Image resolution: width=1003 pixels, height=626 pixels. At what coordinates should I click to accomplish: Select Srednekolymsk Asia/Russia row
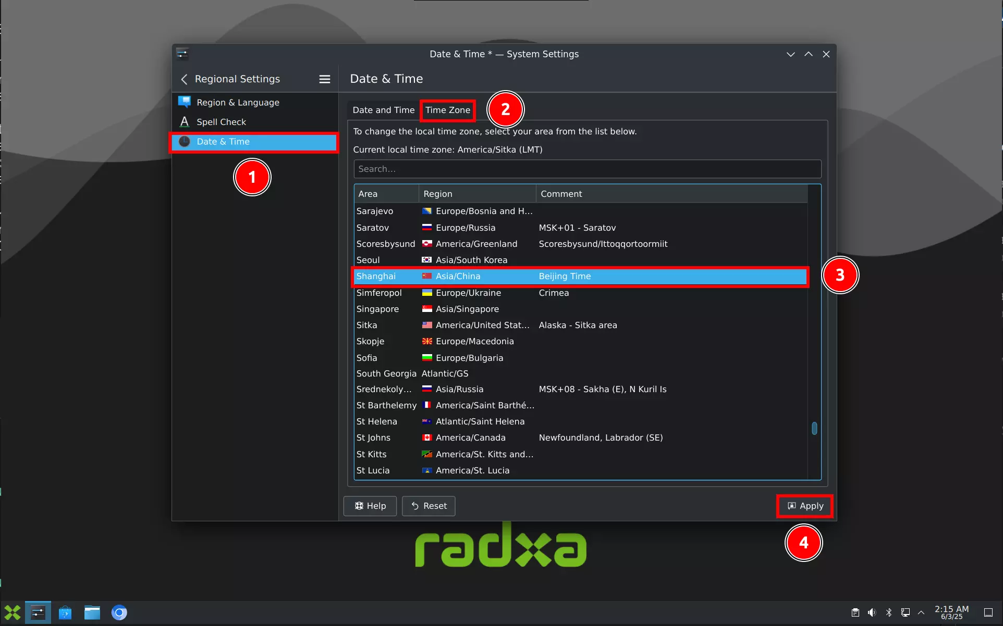tap(581, 389)
